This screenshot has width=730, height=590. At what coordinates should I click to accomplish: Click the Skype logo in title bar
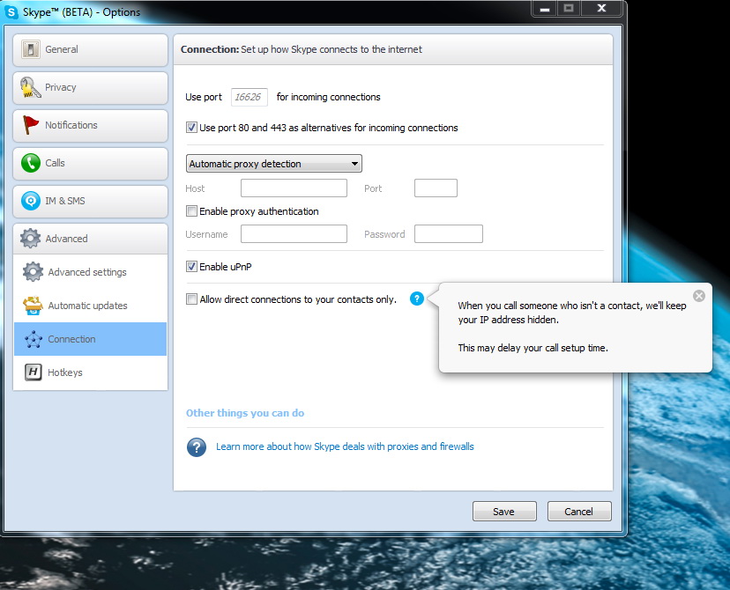click(11, 11)
